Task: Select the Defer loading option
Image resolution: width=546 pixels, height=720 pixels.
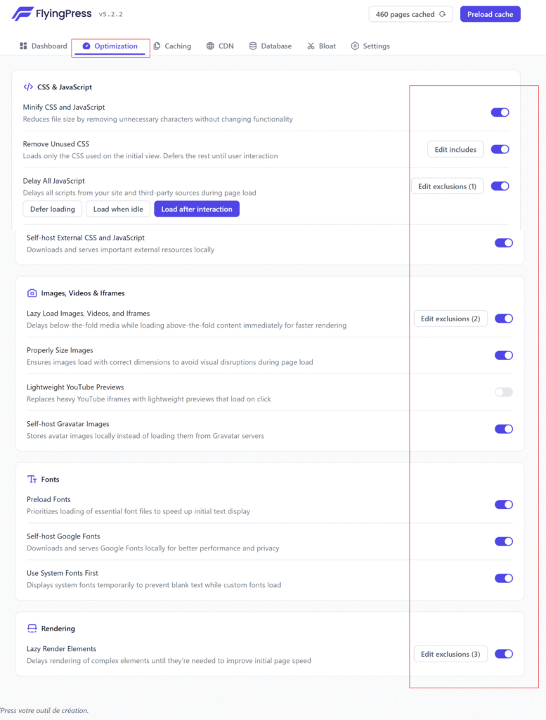Action: click(x=53, y=209)
